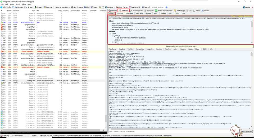Open the Help menu
254x138 pixels.
[29, 4]
